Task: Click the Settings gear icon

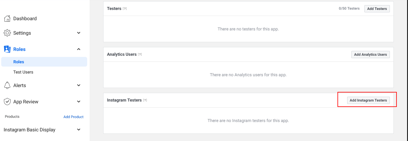Action: pyautogui.click(x=7, y=33)
